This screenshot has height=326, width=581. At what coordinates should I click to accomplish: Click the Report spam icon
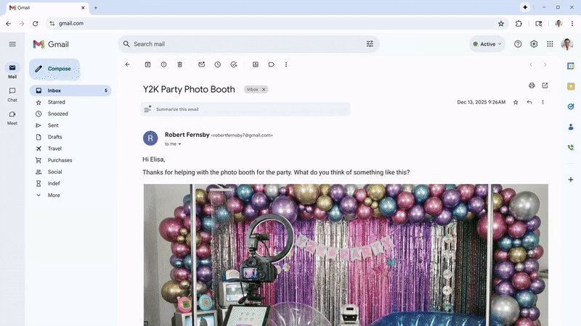[x=163, y=64]
